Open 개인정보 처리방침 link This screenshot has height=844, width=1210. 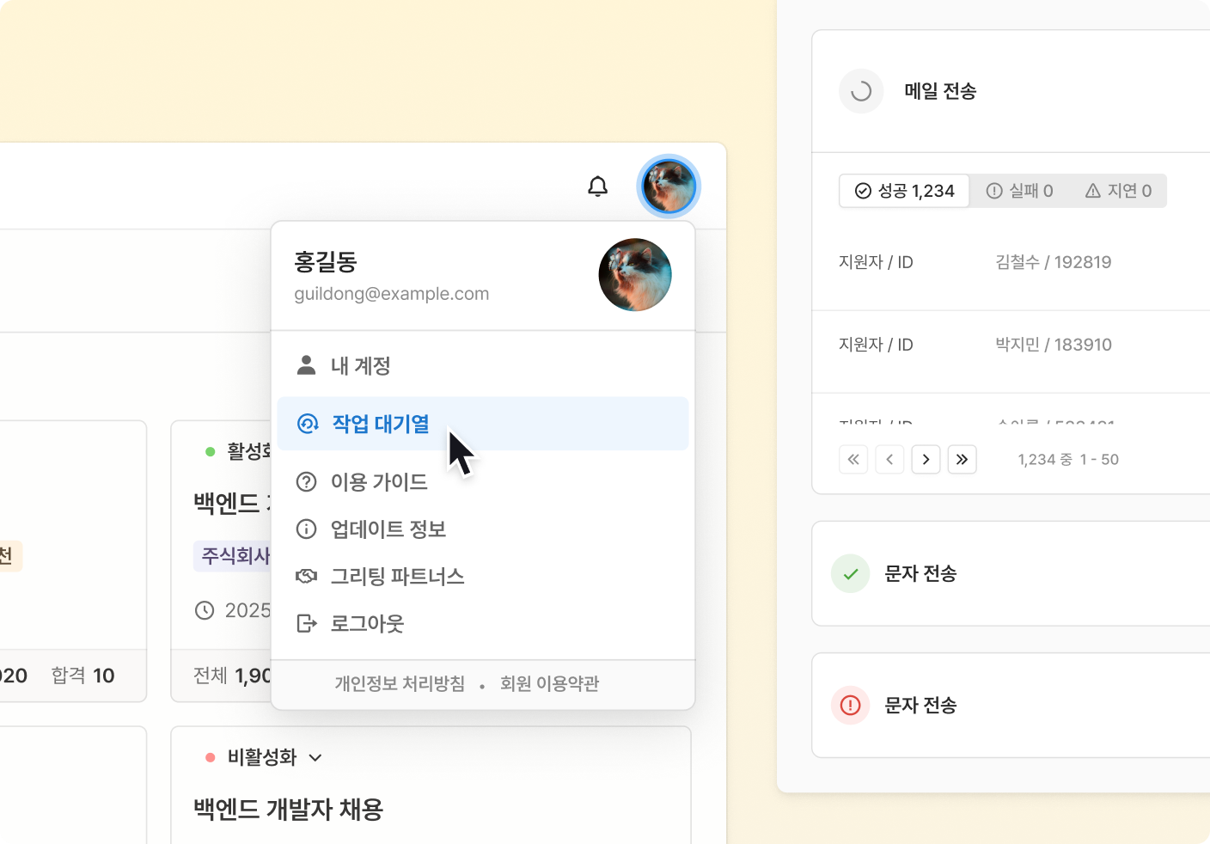tap(400, 684)
